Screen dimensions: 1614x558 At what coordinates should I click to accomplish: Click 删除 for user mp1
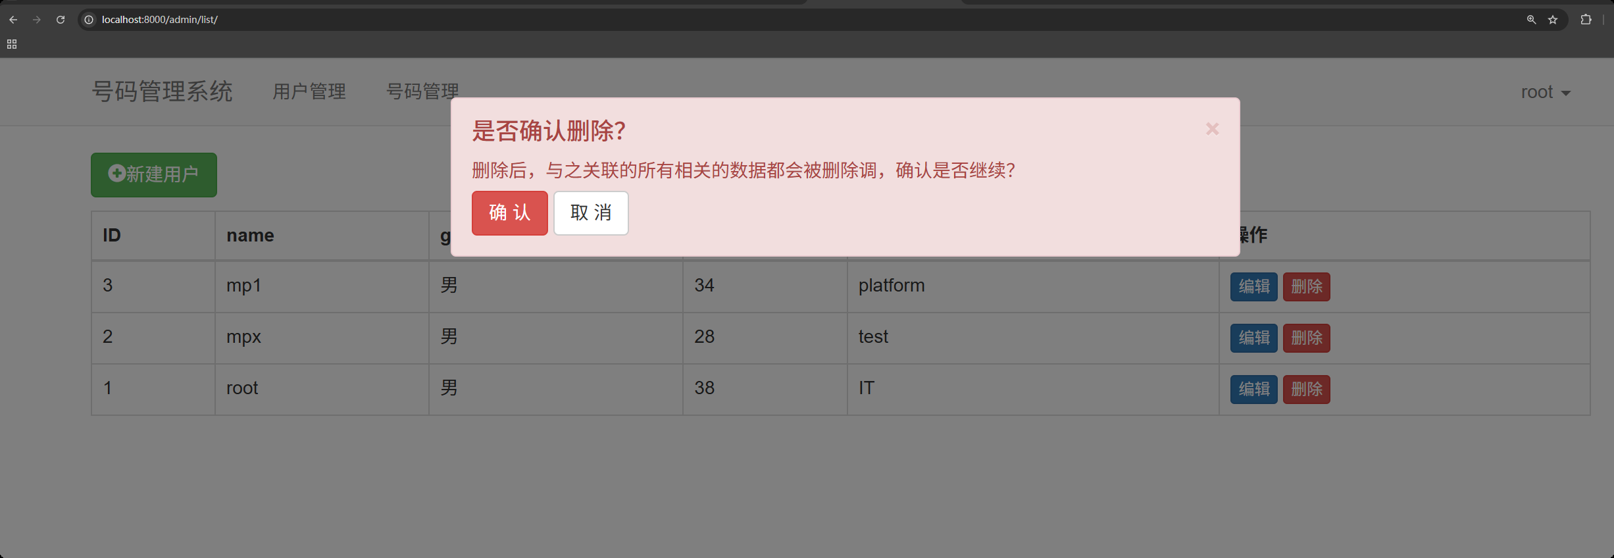click(x=1307, y=287)
